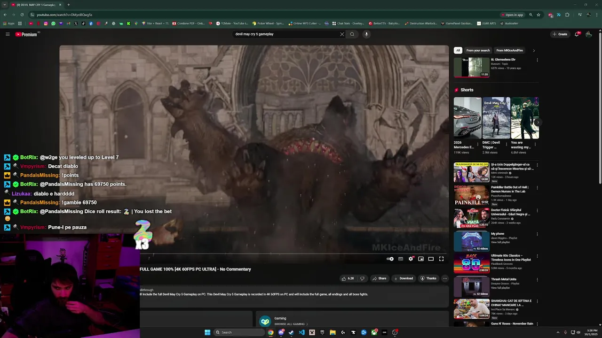Select the From MKIceAndFire chip

click(510, 50)
